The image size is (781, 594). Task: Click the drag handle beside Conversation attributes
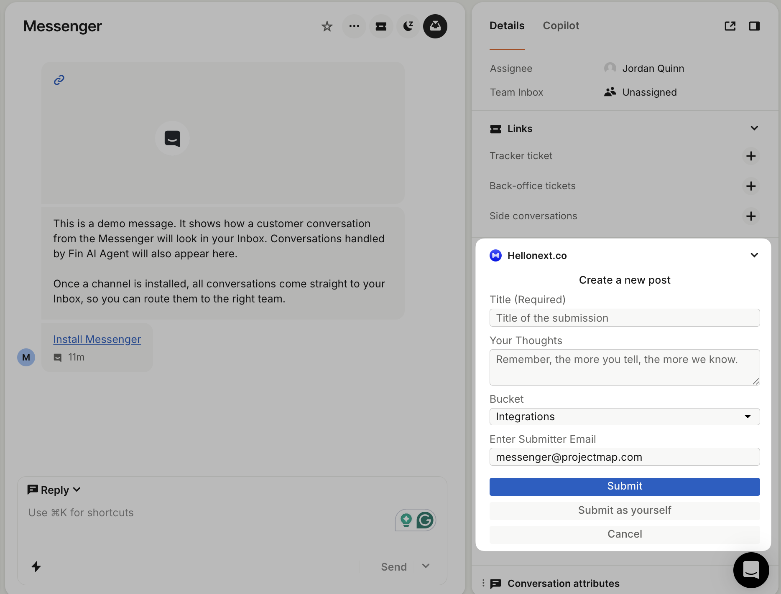pos(483,584)
